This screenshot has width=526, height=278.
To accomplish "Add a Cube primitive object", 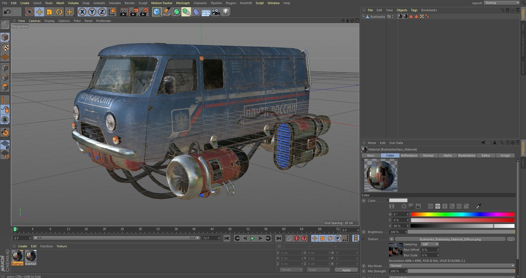I will click(157, 12).
